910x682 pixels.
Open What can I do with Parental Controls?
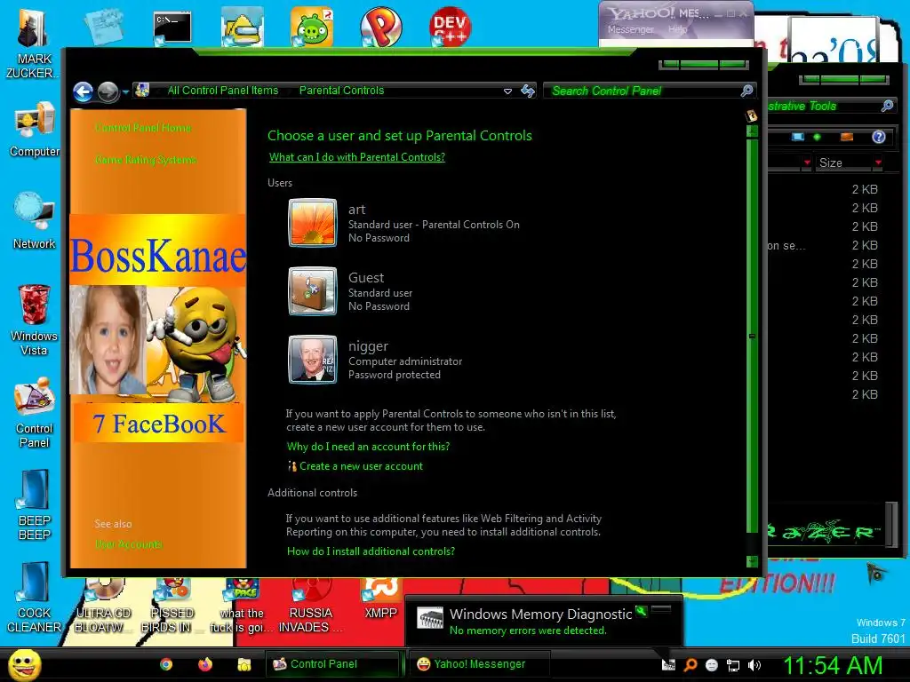click(357, 157)
